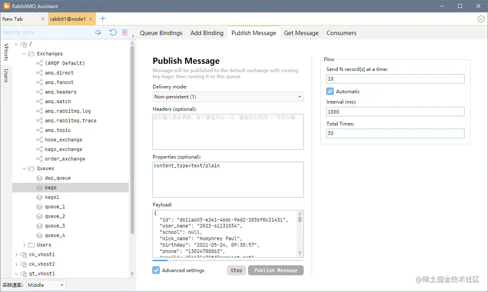488x292 pixels.
Task: Click the RabbitMQ Assistant app logo
Action: [7, 6]
